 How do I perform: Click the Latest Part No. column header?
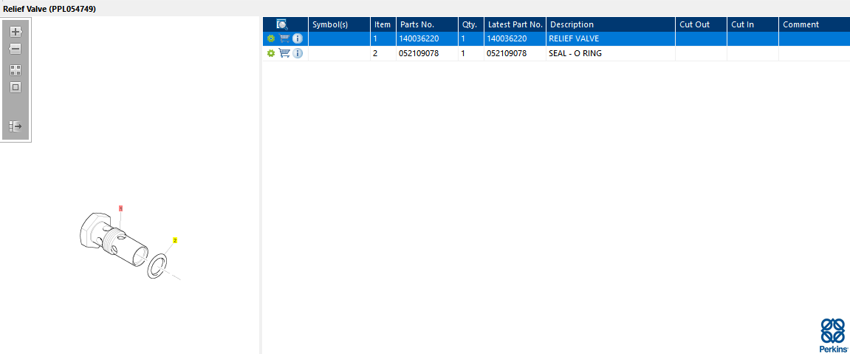(x=515, y=24)
